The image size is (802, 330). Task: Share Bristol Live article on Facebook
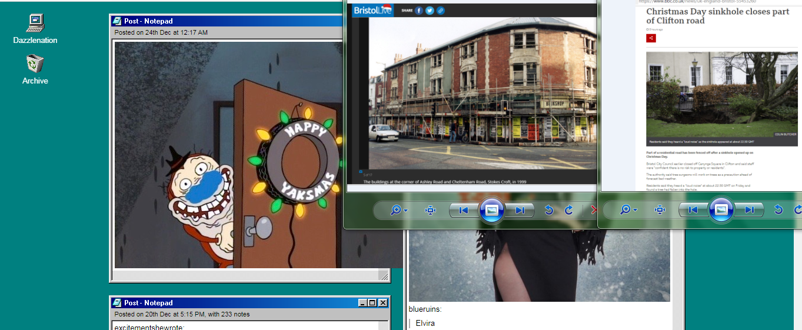point(419,11)
